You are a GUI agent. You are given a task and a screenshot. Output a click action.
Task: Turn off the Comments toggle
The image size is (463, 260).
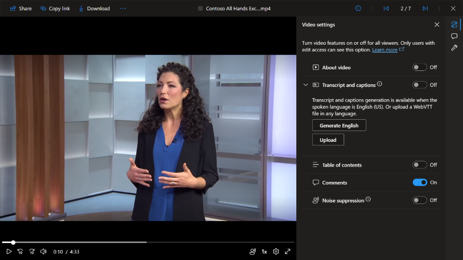pyautogui.click(x=419, y=182)
